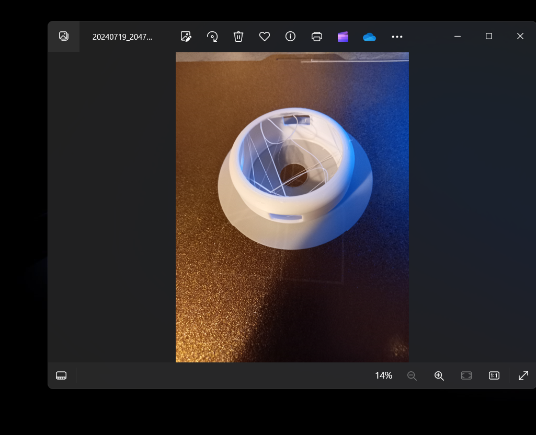Toggle the filmstrip view icon

point(61,375)
